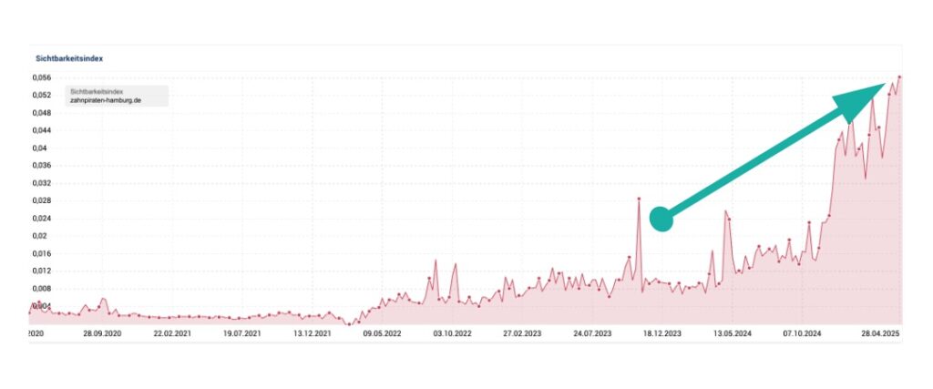Click the 28.09.2020 date label
Screen dimensions: 933x389
pyautogui.click(x=102, y=334)
